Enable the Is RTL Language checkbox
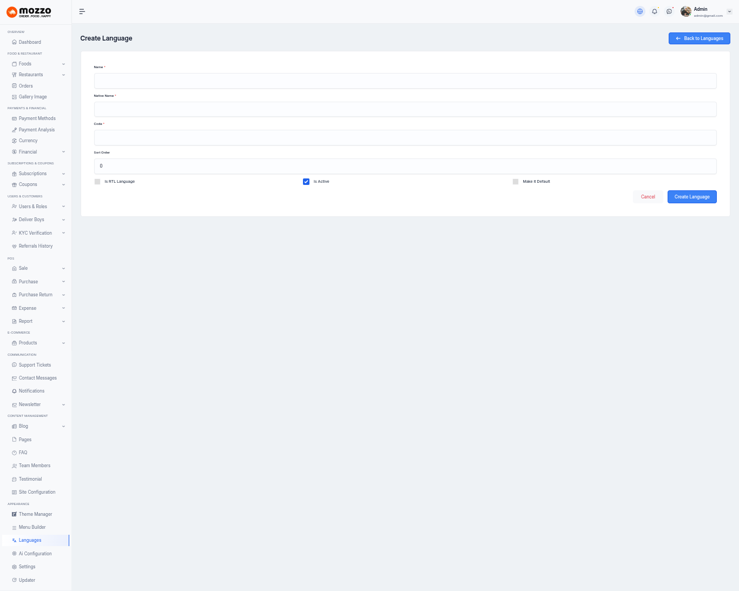 [x=97, y=182]
